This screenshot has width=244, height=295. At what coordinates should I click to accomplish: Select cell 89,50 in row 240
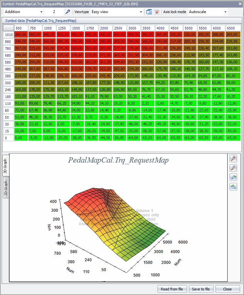click(134, 89)
